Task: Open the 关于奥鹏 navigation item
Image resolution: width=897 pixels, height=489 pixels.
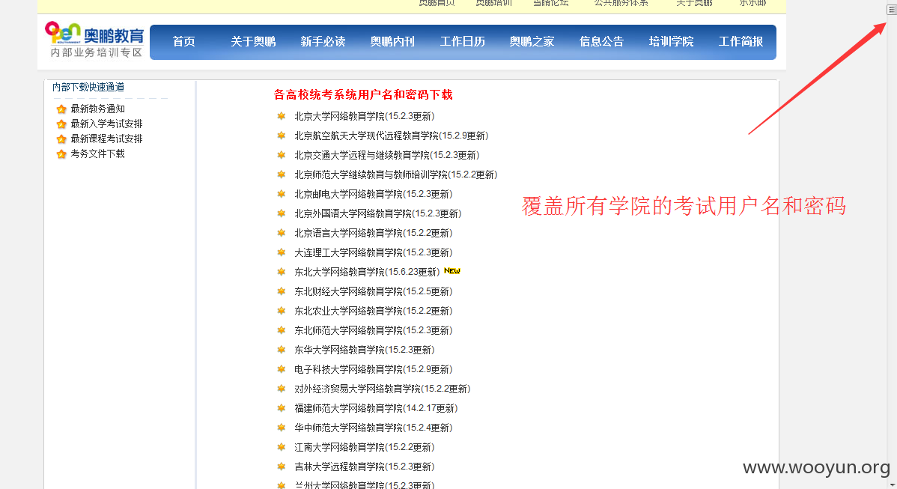Action: point(253,42)
